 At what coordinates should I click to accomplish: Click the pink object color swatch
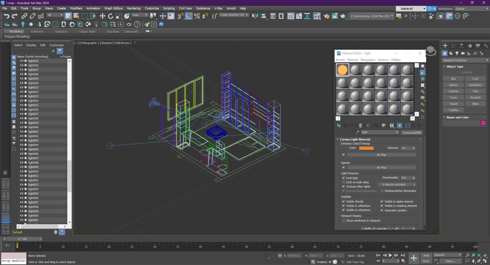point(483,123)
